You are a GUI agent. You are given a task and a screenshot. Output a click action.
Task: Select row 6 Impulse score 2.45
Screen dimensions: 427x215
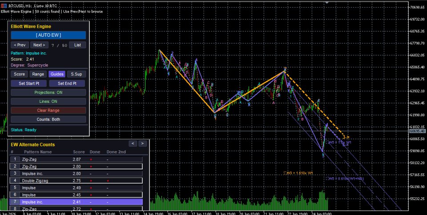(x=76, y=195)
